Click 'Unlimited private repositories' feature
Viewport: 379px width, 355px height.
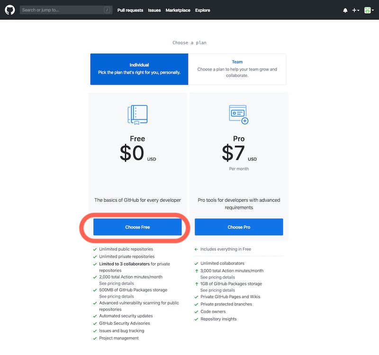click(126, 257)
